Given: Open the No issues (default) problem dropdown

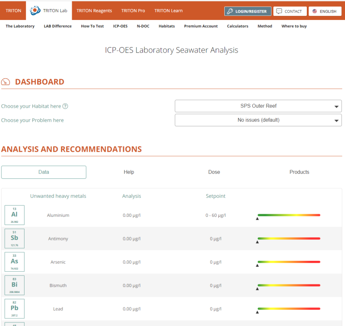Looking at the screenshot, I should (258, 120).
